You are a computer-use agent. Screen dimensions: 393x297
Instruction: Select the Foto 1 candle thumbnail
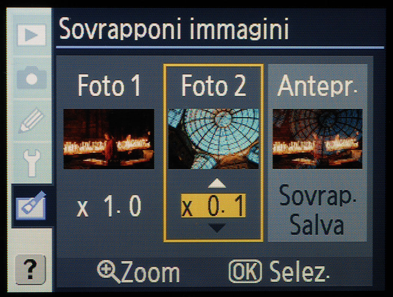(109, 139)
